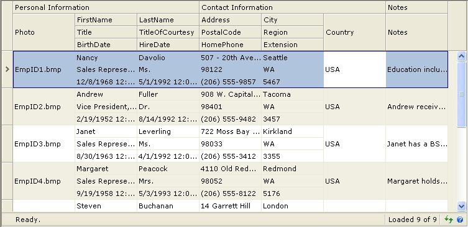Click the Country column header

[x=354, y=32]
